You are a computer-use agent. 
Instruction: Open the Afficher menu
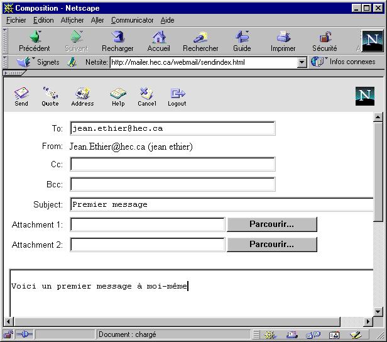[x=72, y=20]
